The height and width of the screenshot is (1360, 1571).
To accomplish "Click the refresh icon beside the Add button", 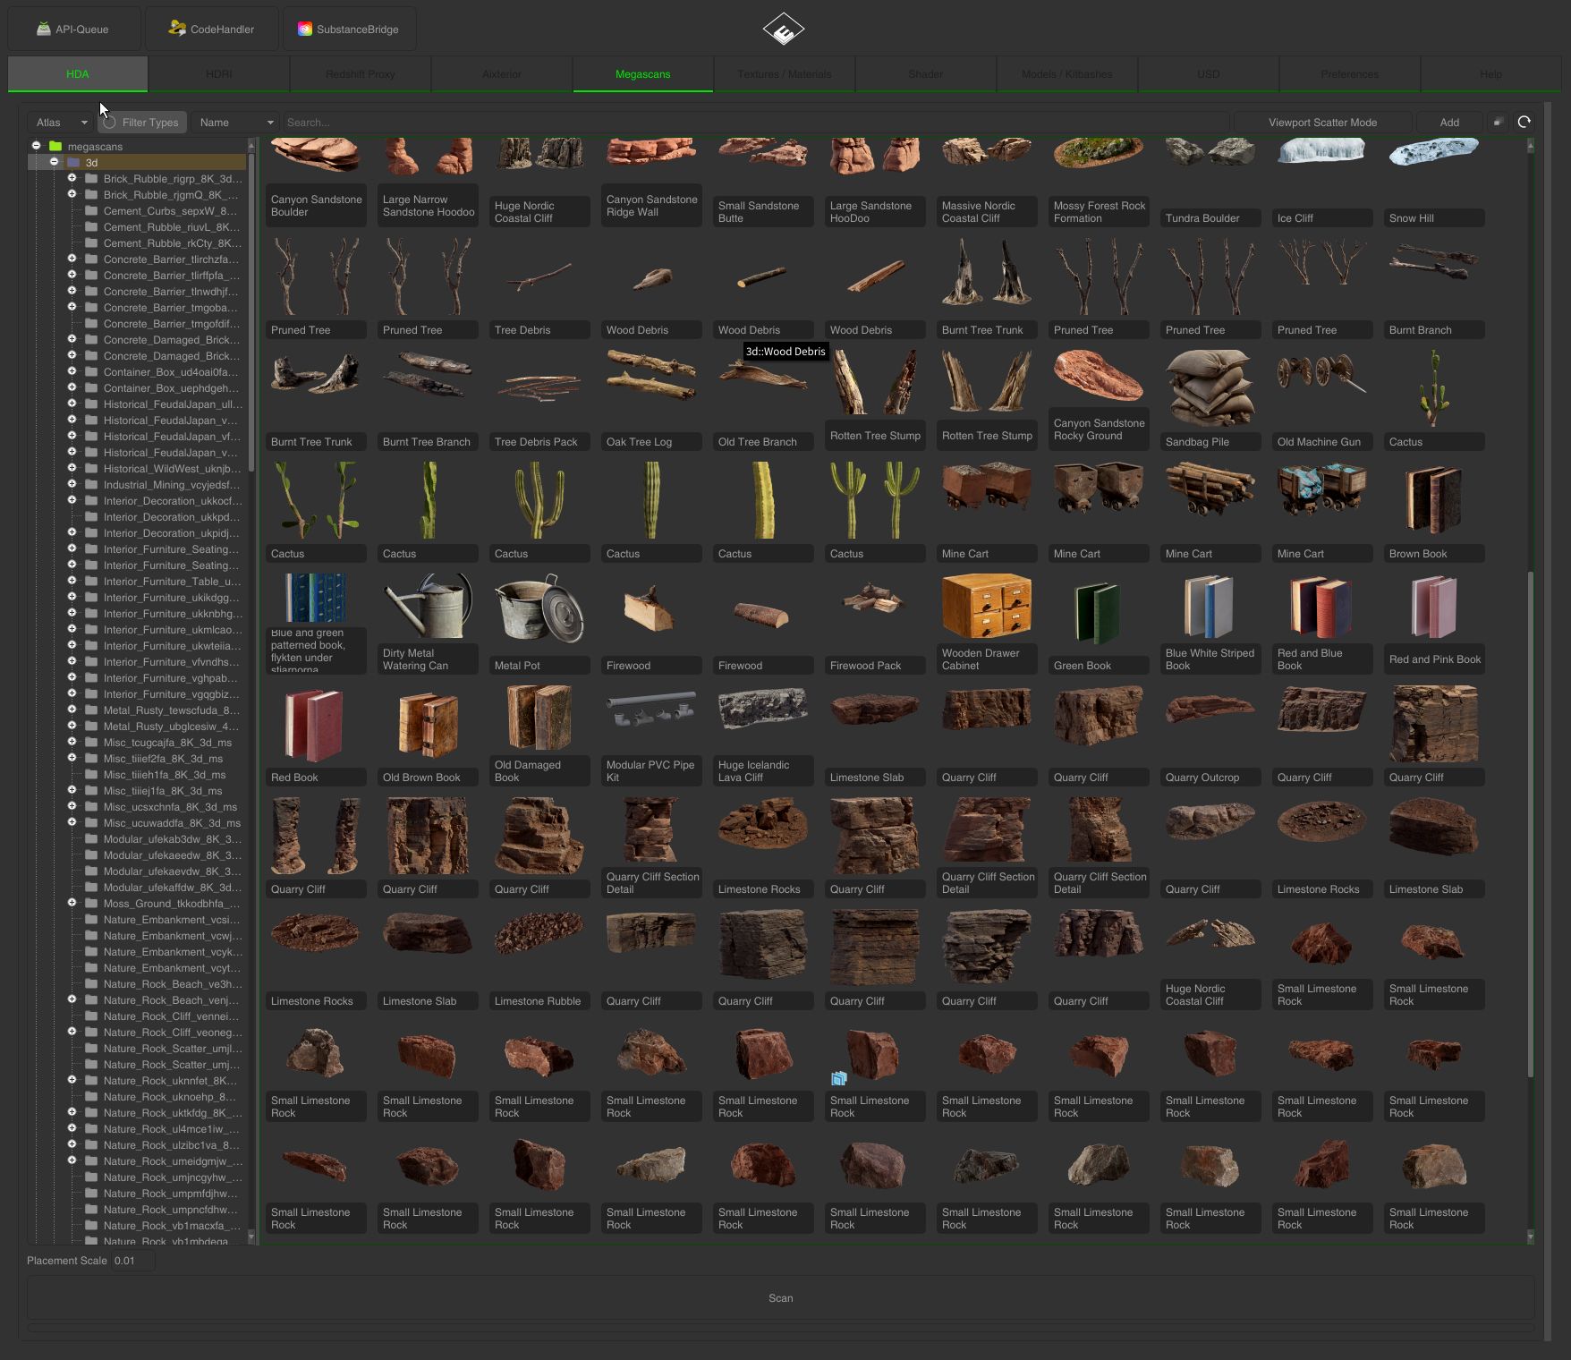I will click(x=1525, y=123).
